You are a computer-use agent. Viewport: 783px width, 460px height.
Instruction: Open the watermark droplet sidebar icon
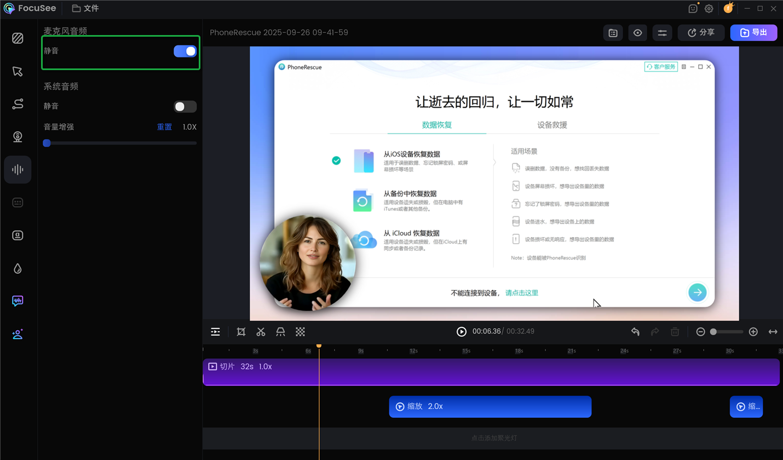click(x=18, y=268)
